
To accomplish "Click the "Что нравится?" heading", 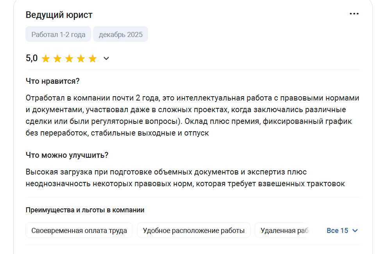I will click(x=52, y=81).
